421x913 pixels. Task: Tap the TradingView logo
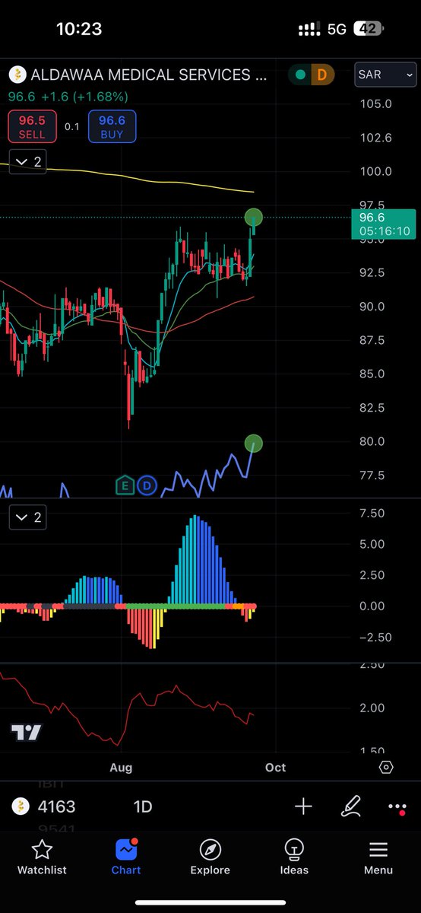point(26,733)
